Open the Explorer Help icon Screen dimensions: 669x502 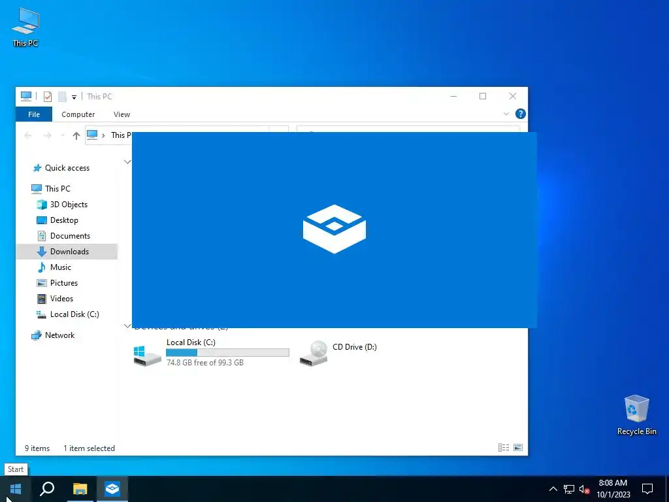(x=521, y=114)
